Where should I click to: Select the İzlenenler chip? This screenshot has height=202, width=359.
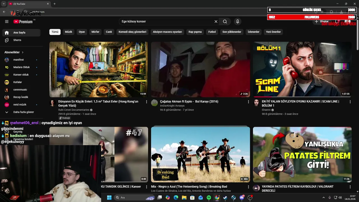tap(254, 32)
